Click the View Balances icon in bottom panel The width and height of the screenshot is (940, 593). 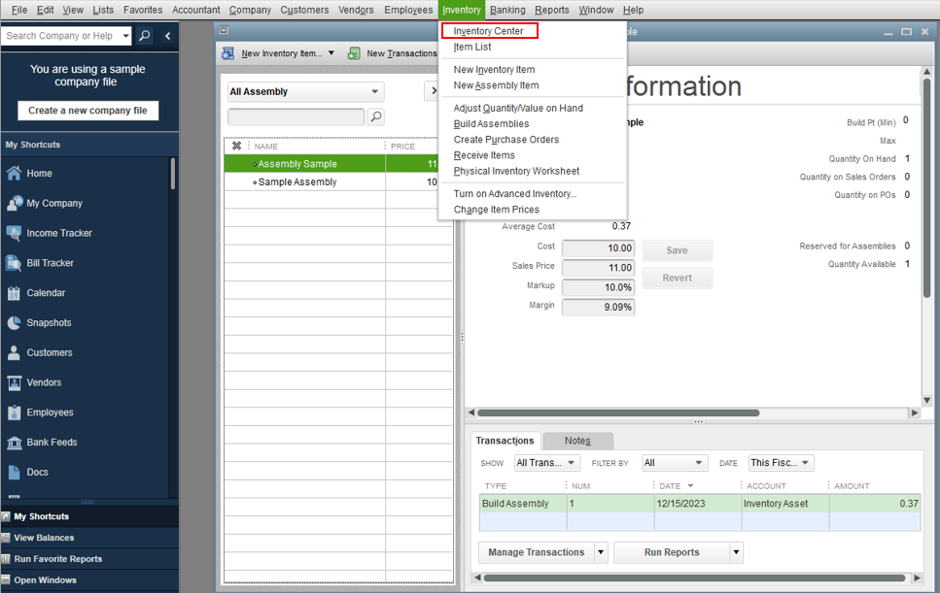tap(6, 538)
